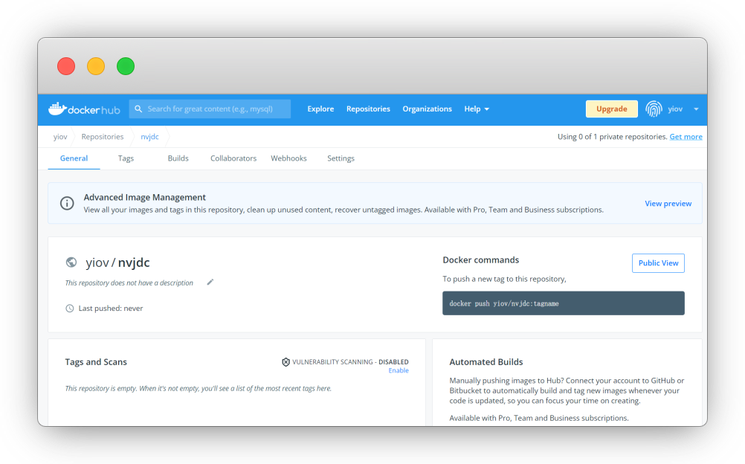Open the yiov account dropdown arrow
Image resolution: width=745 pixels, height=464 pixels.
[x=696, y=109]
